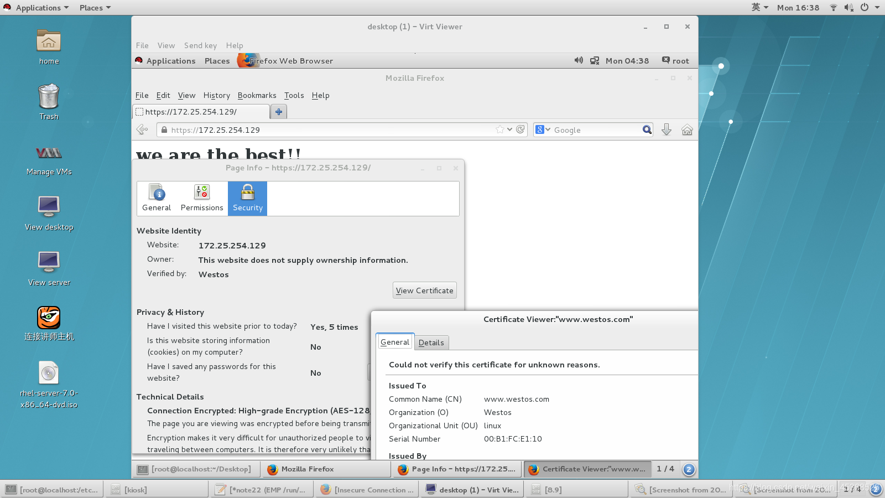The height and width of the screenshot is (498, 885).
Task: Open Virt Viewer View menu
Action: pos(166,45)
